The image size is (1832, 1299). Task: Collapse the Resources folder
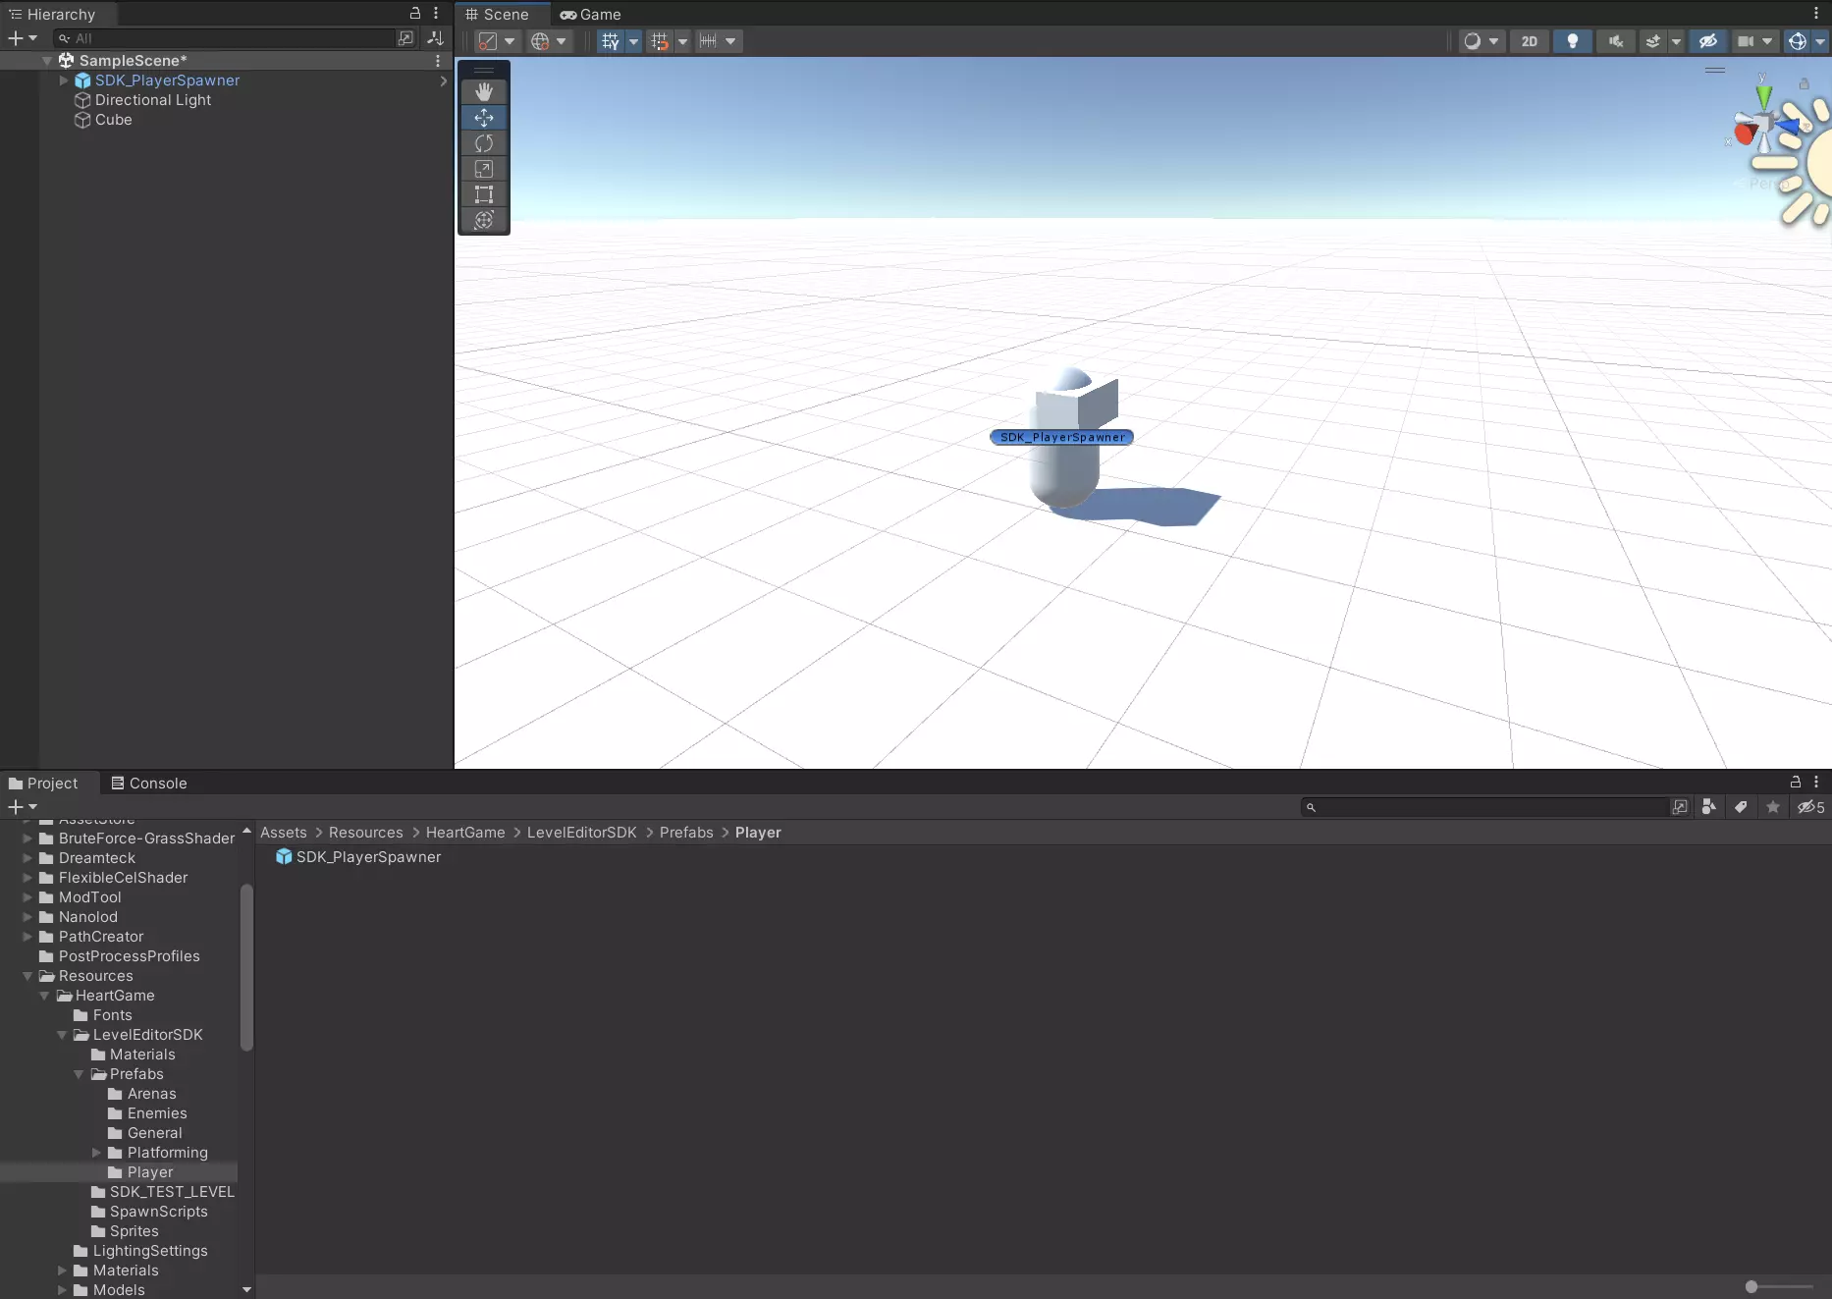pyautogui.click(x=27, y=976)
